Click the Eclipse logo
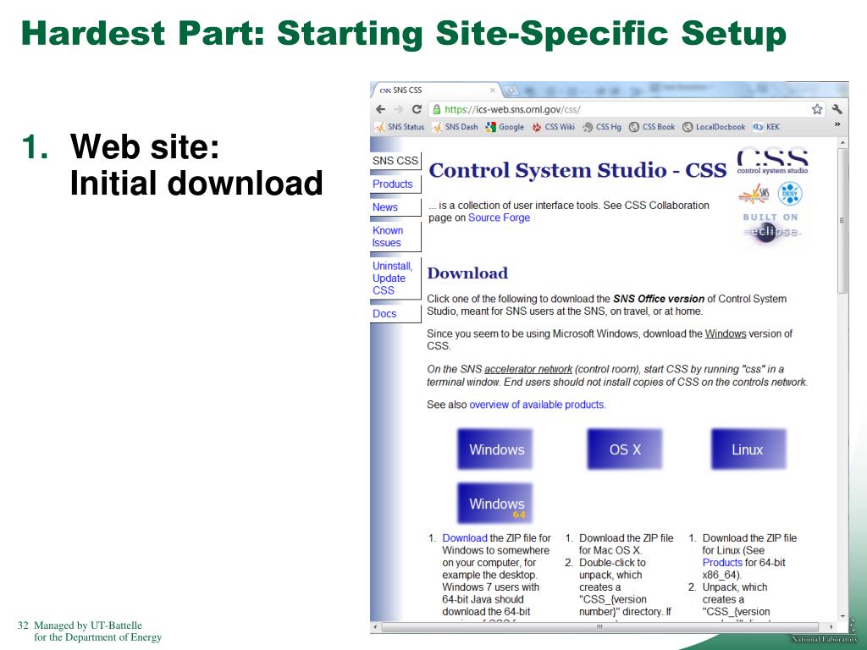 (x=770, y=230)
